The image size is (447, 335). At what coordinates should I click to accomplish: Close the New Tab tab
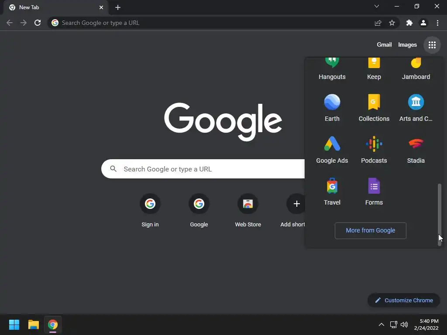[101, 7]
